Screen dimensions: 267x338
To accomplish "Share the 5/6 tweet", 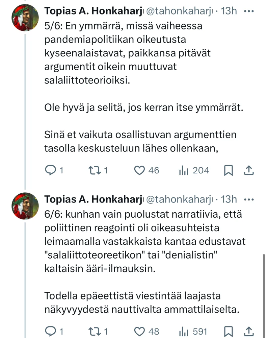I will (x=249, y=171).
